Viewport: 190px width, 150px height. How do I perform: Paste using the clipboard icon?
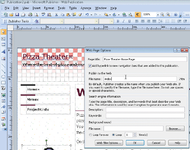68,15
